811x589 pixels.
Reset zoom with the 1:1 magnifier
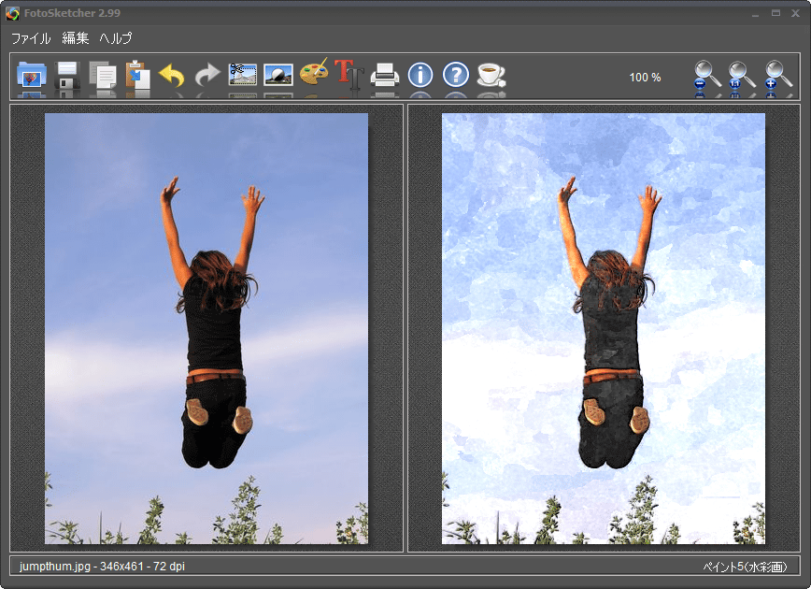[x=742, y=75]
